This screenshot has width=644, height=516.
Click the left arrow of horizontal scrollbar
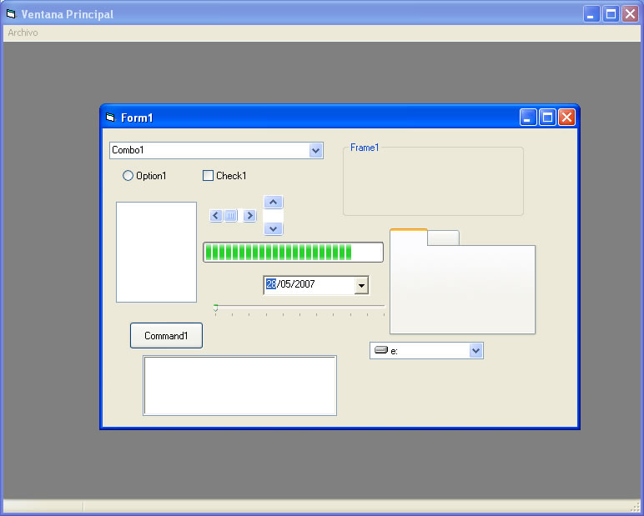click(215, 216)
